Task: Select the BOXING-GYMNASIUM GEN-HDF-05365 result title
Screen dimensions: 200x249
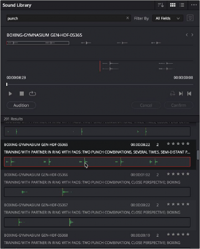Action: click(x=36, y=145)
